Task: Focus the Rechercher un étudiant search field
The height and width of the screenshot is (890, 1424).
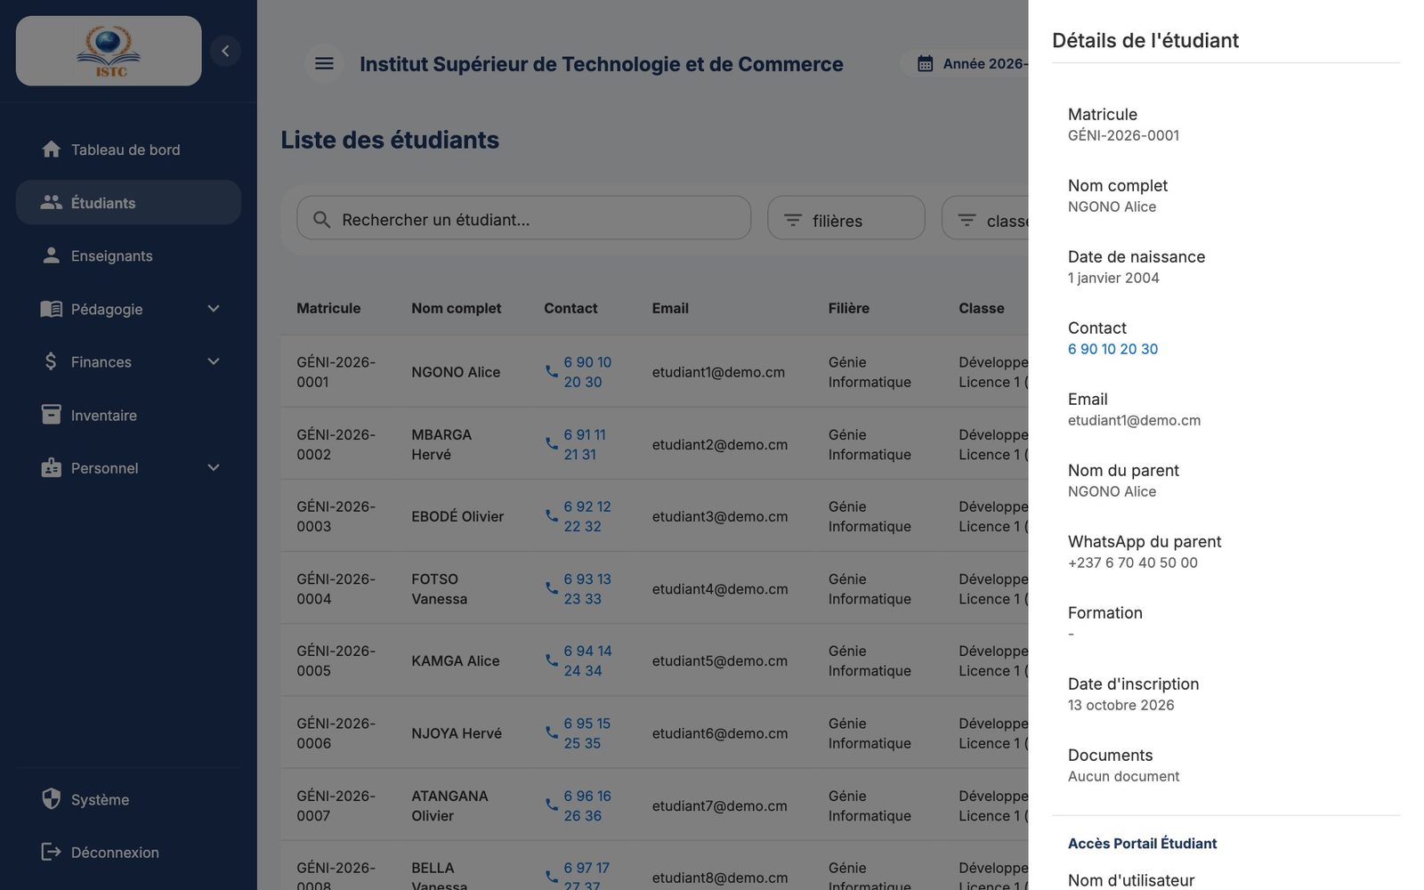Action: (x=523, y=218)
